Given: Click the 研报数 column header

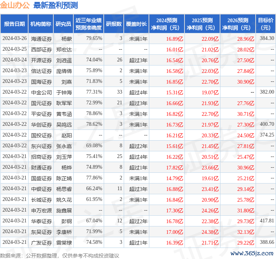Looking at the screenshot, I should pyautogui.click(x=114, y=24).
